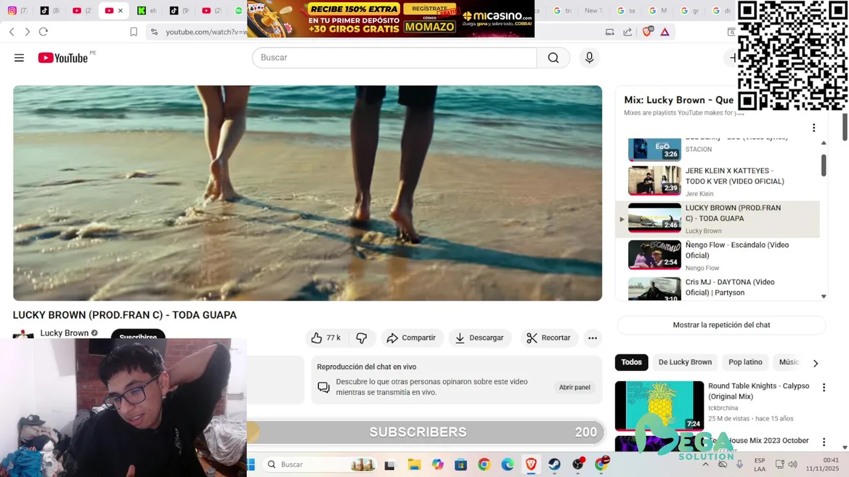Open the YouTube hamburger guide menu

point(19,58)
